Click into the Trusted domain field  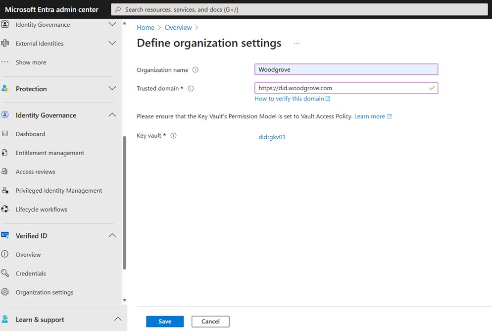(346, 88)
